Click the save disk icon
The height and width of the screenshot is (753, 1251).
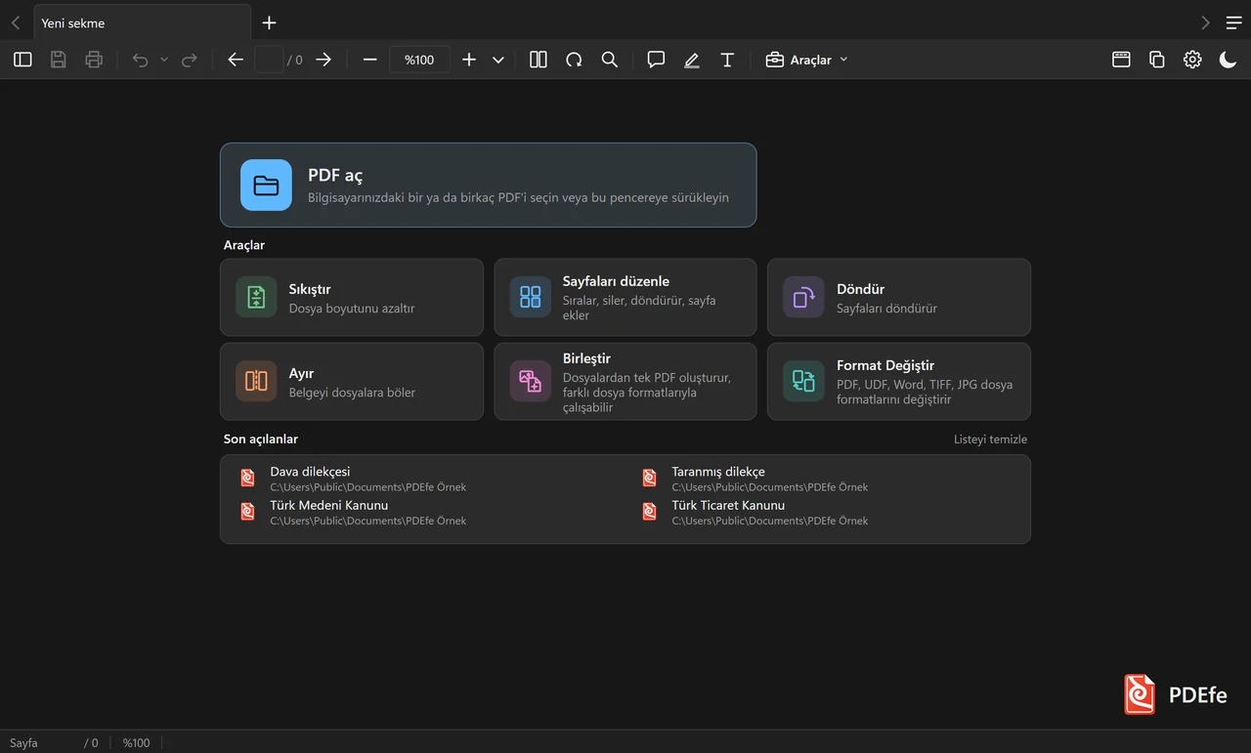pos(59,60)
